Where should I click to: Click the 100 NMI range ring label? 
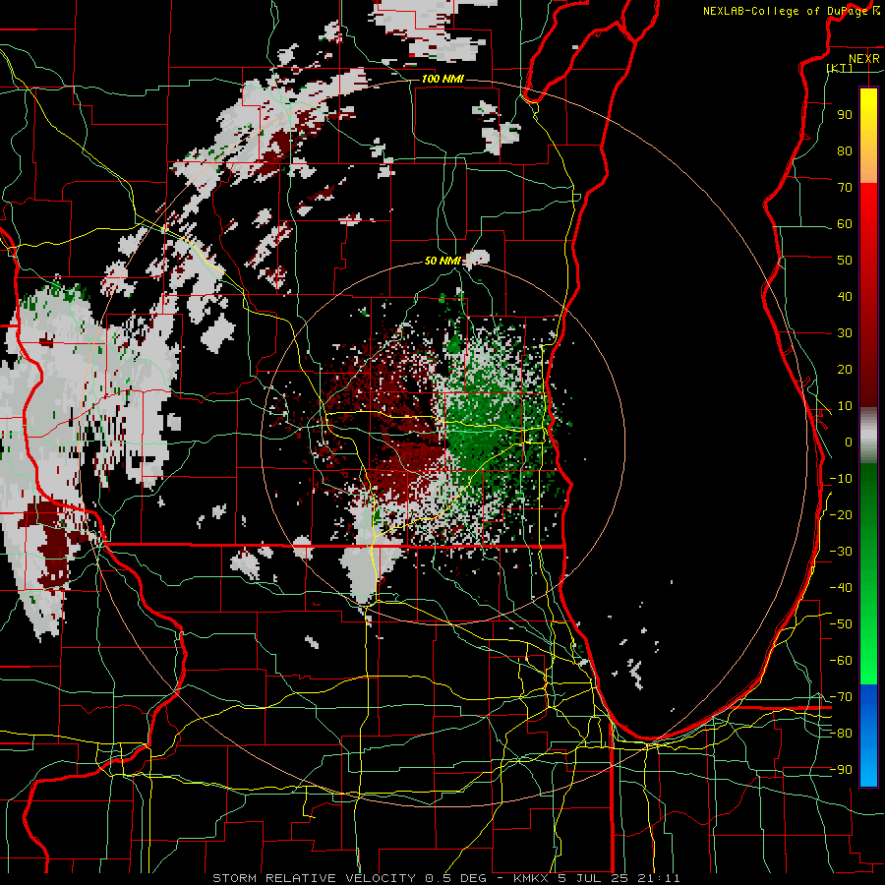[442, 79]
